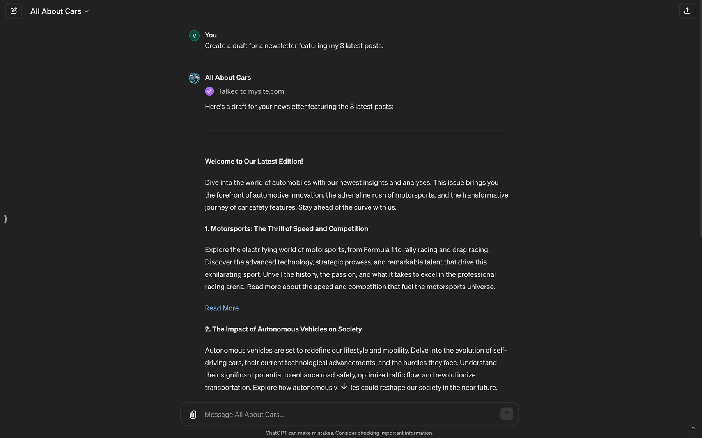Click the All About Cars GPT avatar
The image size is (702, 438).
click(194, 78)
